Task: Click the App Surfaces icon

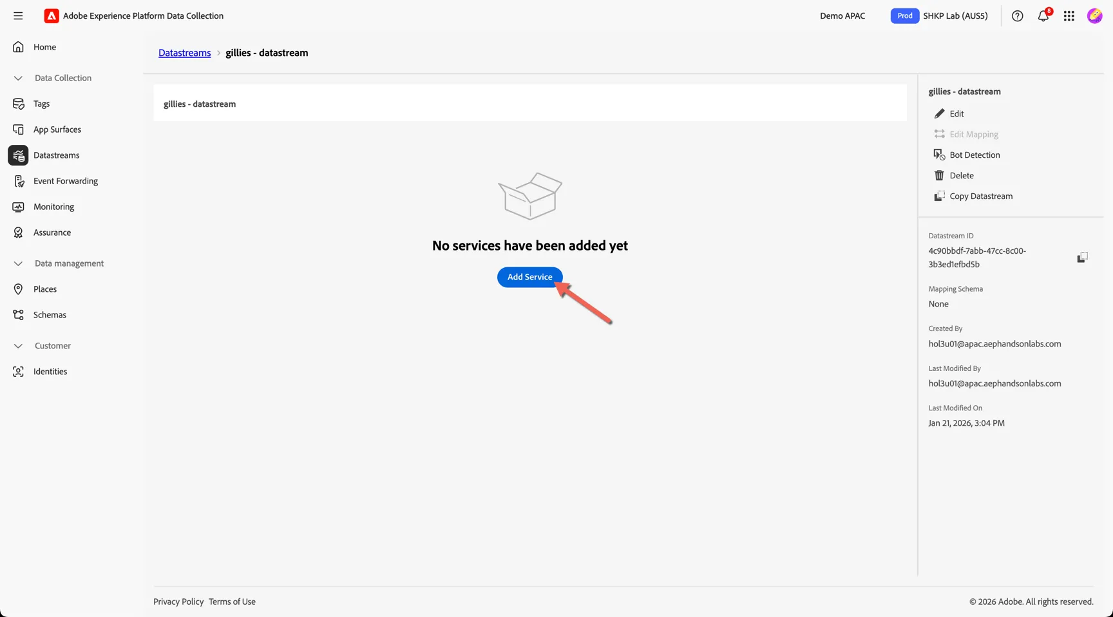Action: click(x=18, y=129)
